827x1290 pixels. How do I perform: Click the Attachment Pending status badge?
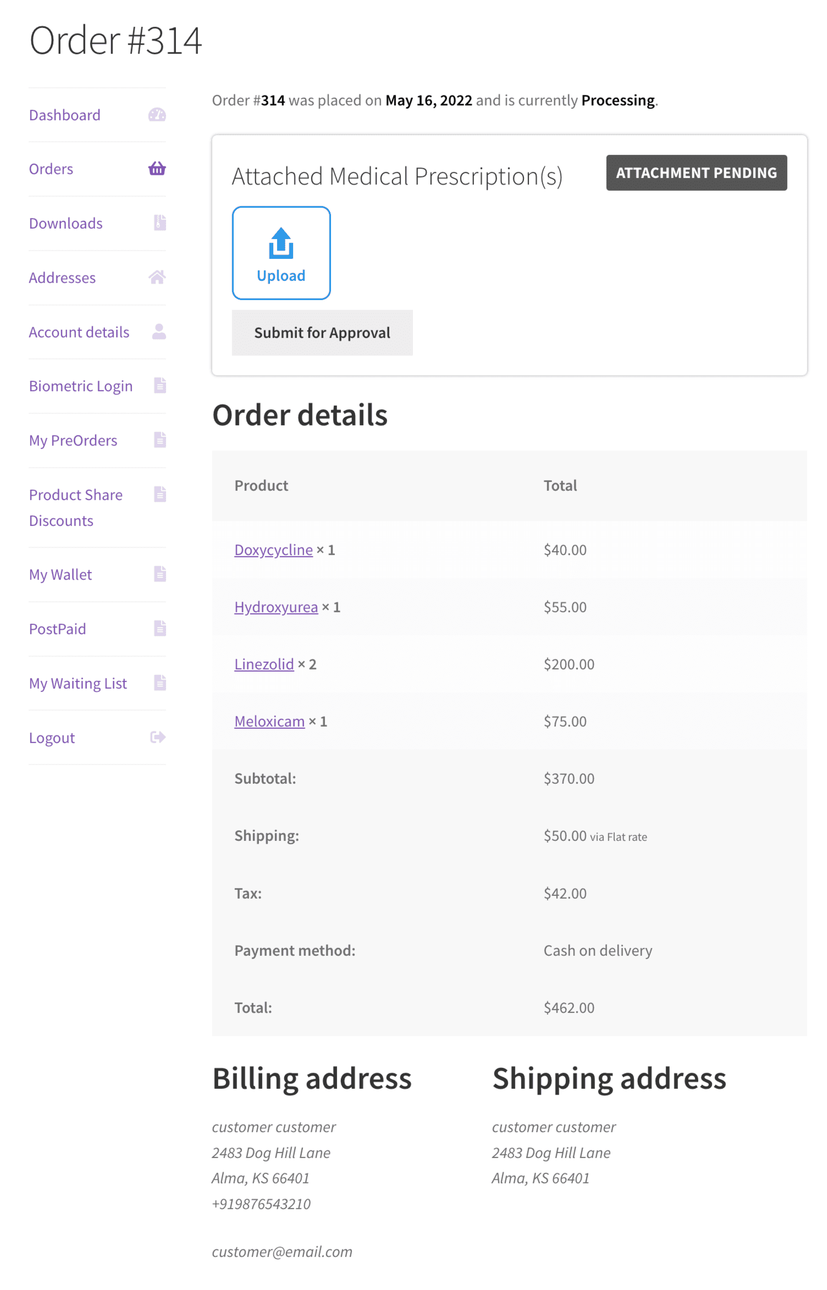[x=697, y=173]
